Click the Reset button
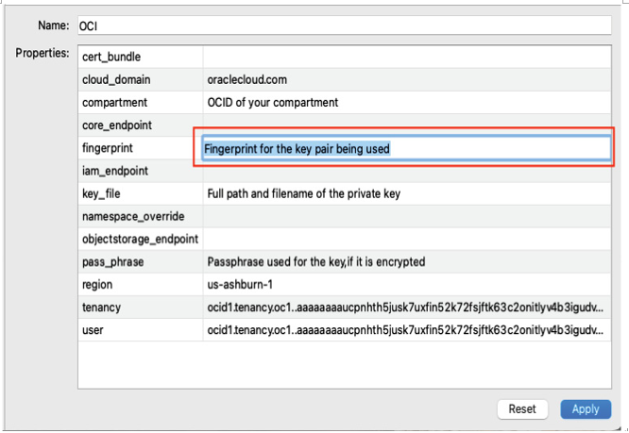 (x=522, y=409)
